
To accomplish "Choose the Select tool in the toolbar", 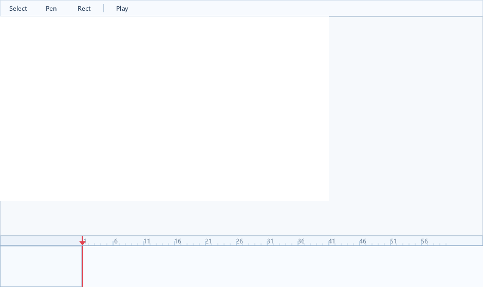I will click(18, 9).
